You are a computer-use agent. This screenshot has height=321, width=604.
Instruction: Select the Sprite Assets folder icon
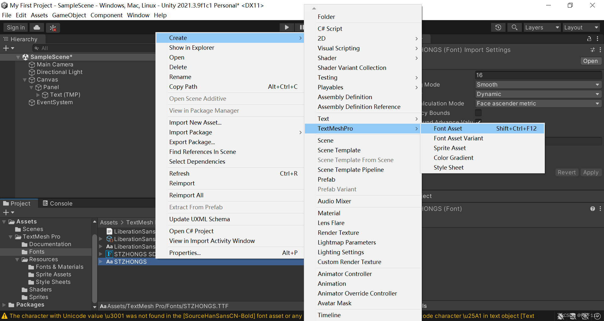click(x=31, y=274)
